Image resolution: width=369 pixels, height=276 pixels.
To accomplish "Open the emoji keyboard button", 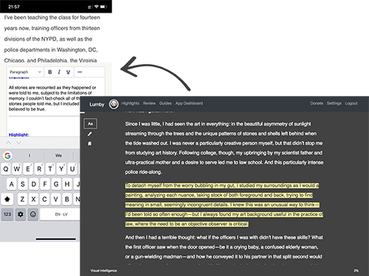I will (x=33, y=214).
